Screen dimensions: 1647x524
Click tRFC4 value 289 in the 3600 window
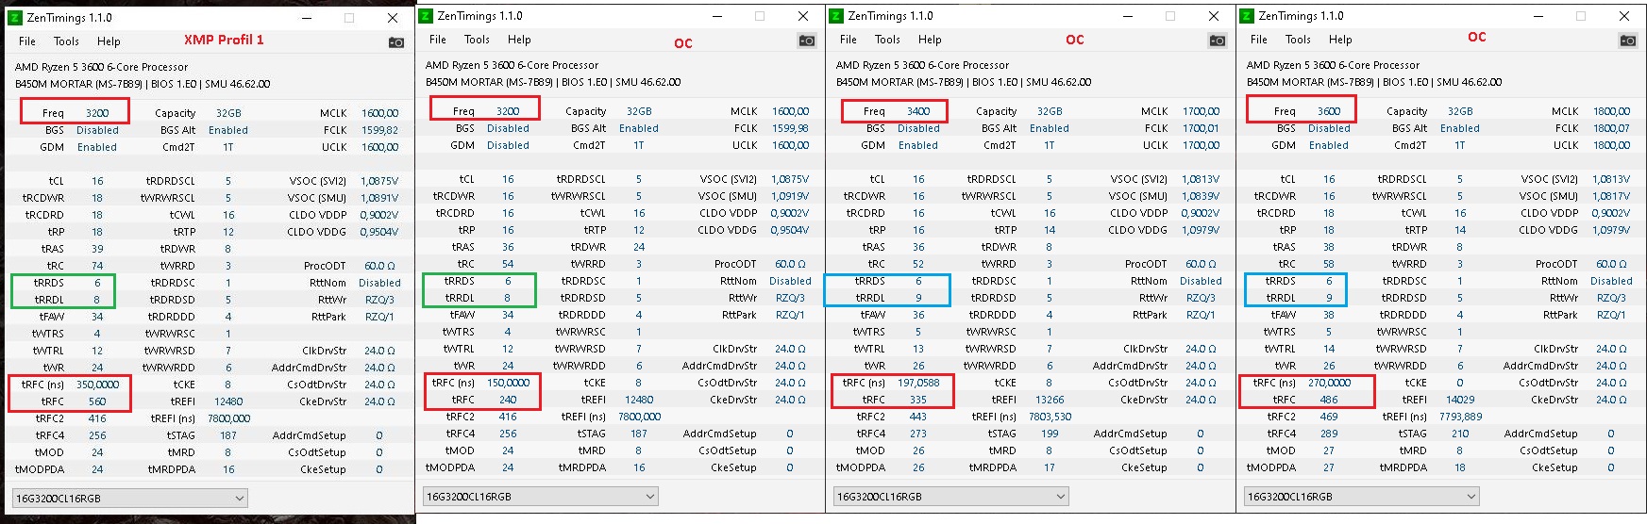pos(1329,434)
